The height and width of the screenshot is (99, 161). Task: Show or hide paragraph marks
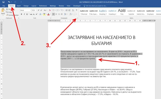coord(77,10)
